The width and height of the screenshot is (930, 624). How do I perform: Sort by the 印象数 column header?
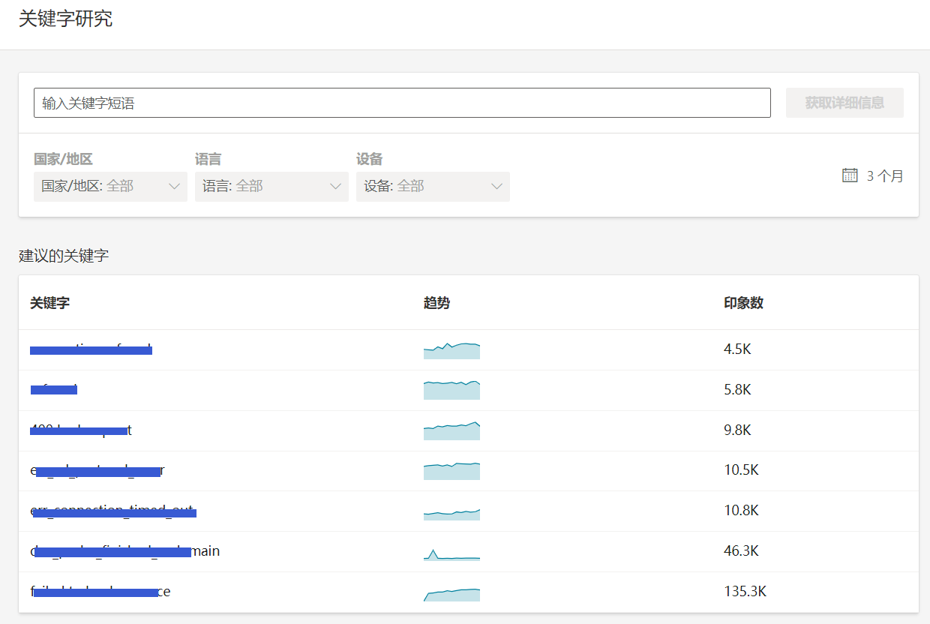pyautogui.click(x=743, y=303)
